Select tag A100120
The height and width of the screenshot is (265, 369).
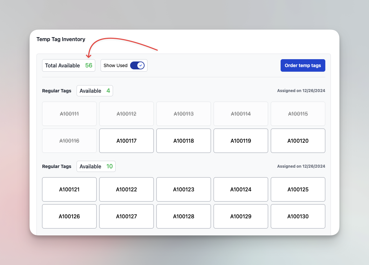[x=298, y=141]
